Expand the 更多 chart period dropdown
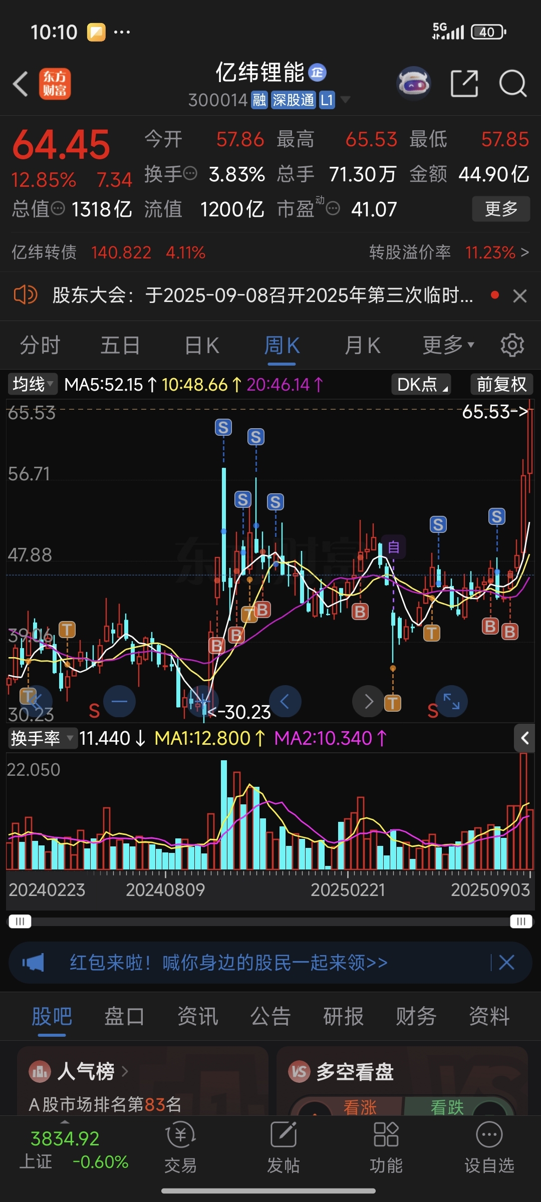Viewport: 541px width, 1202px height. point(448,345)
